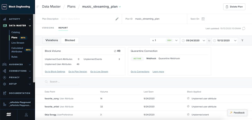Open the filter funnel icon

point(242,41)
